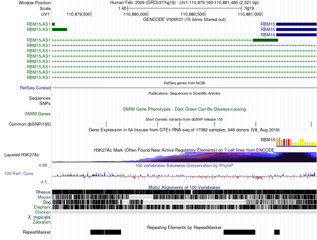Click the 110,880,000 ruler position
The height and width of the screenshot is (240, 317).
[135, 14]
